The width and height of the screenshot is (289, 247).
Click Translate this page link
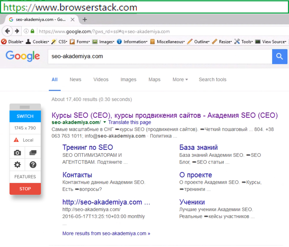coord(129,122)
